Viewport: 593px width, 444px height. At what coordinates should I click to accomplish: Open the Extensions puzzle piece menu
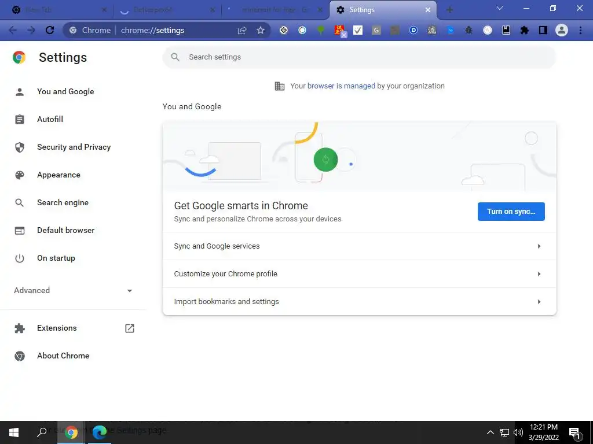525,30
